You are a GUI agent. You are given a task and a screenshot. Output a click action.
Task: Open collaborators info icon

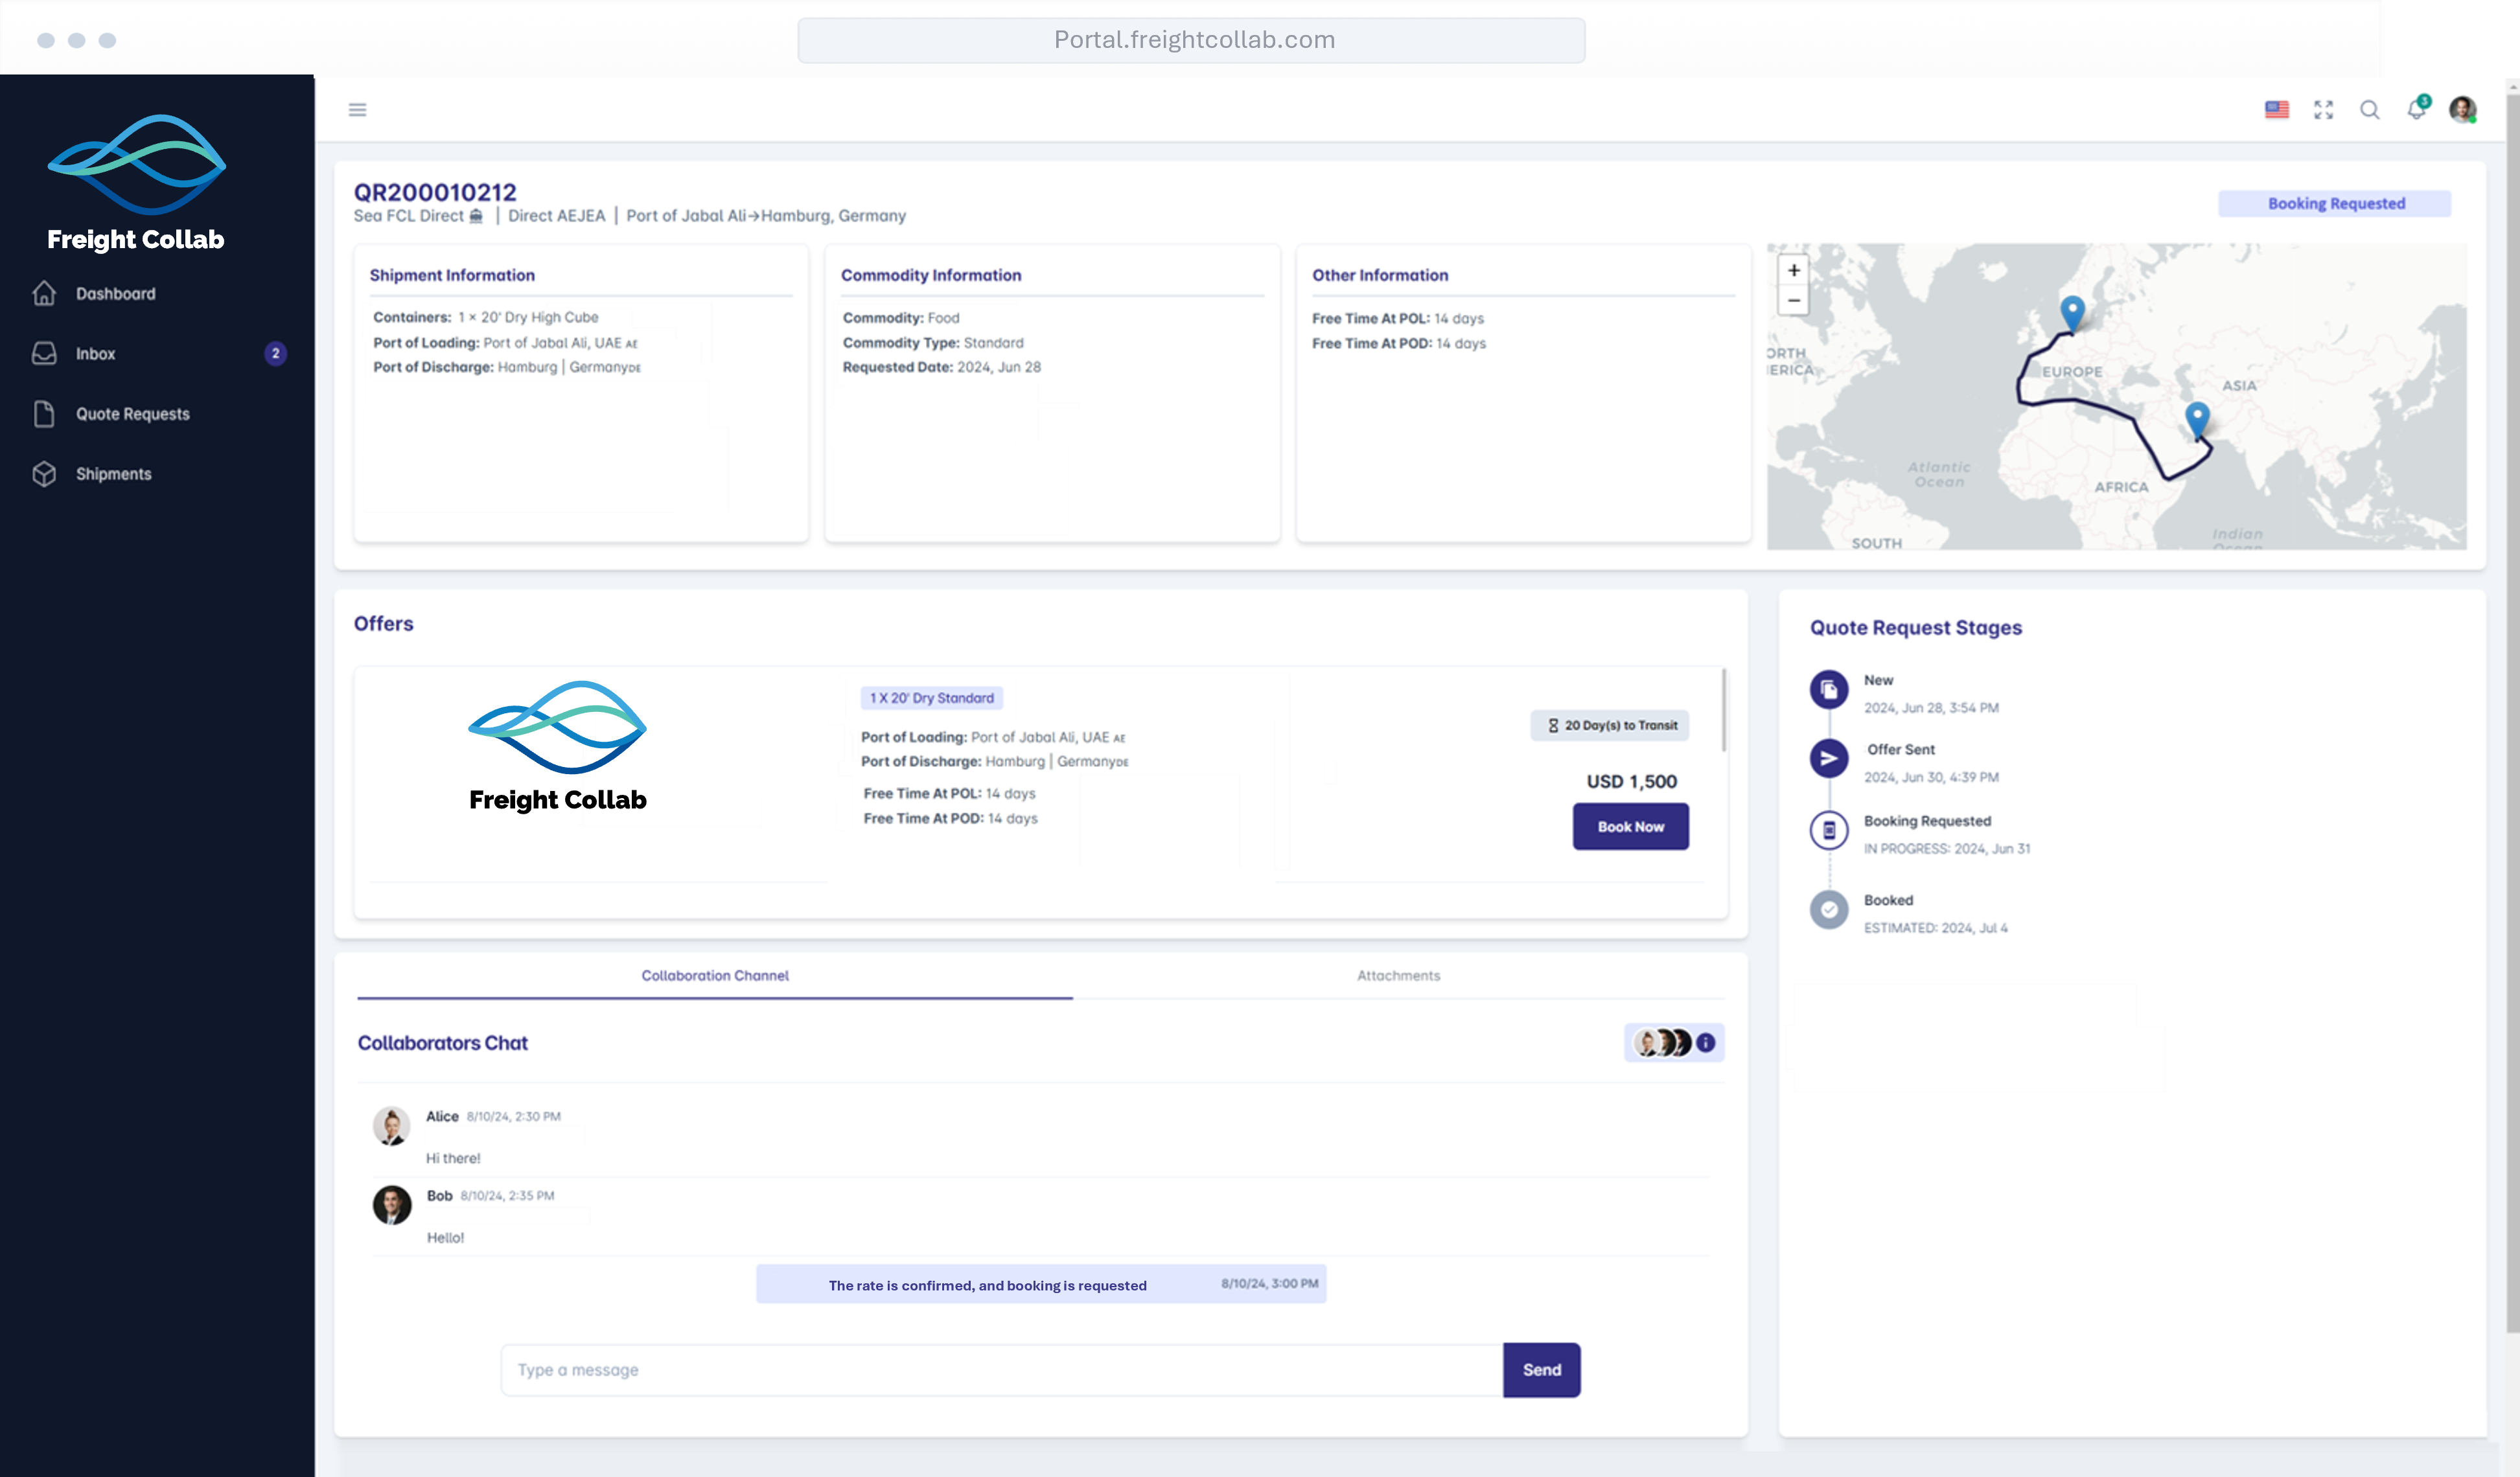click(1706, 1043)
